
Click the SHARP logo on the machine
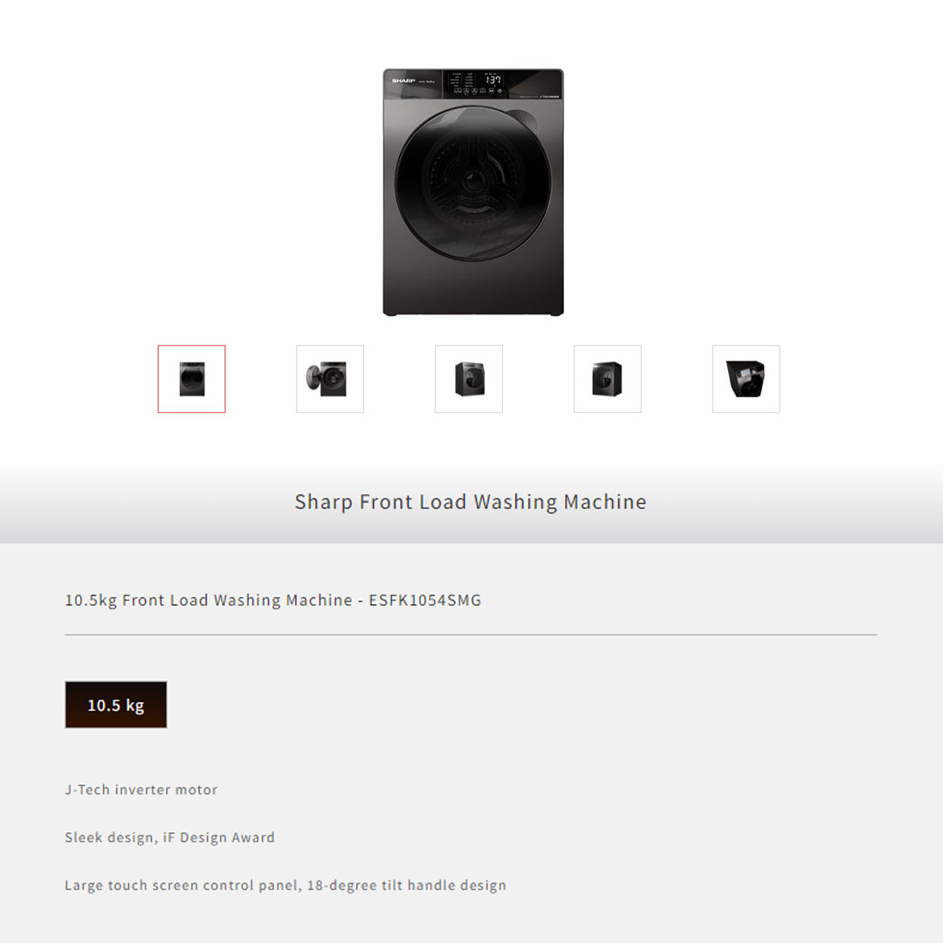[x=403, y=80]
